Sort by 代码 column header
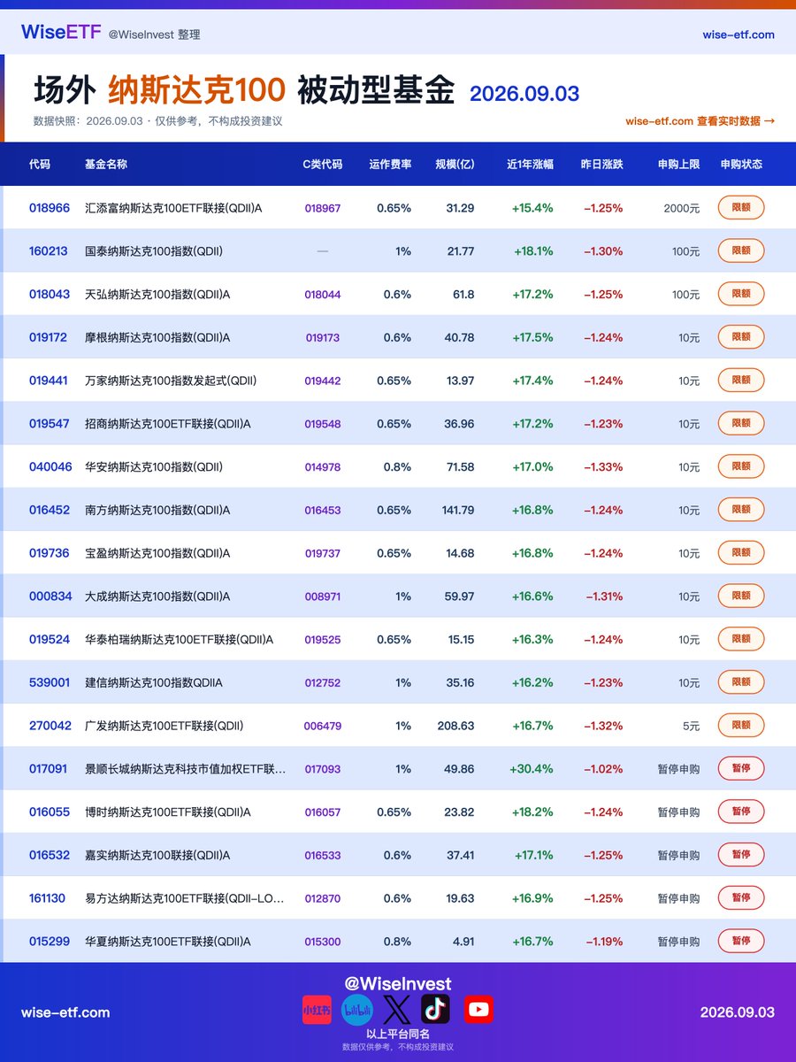796x1062 pixels. pos(40,165)
